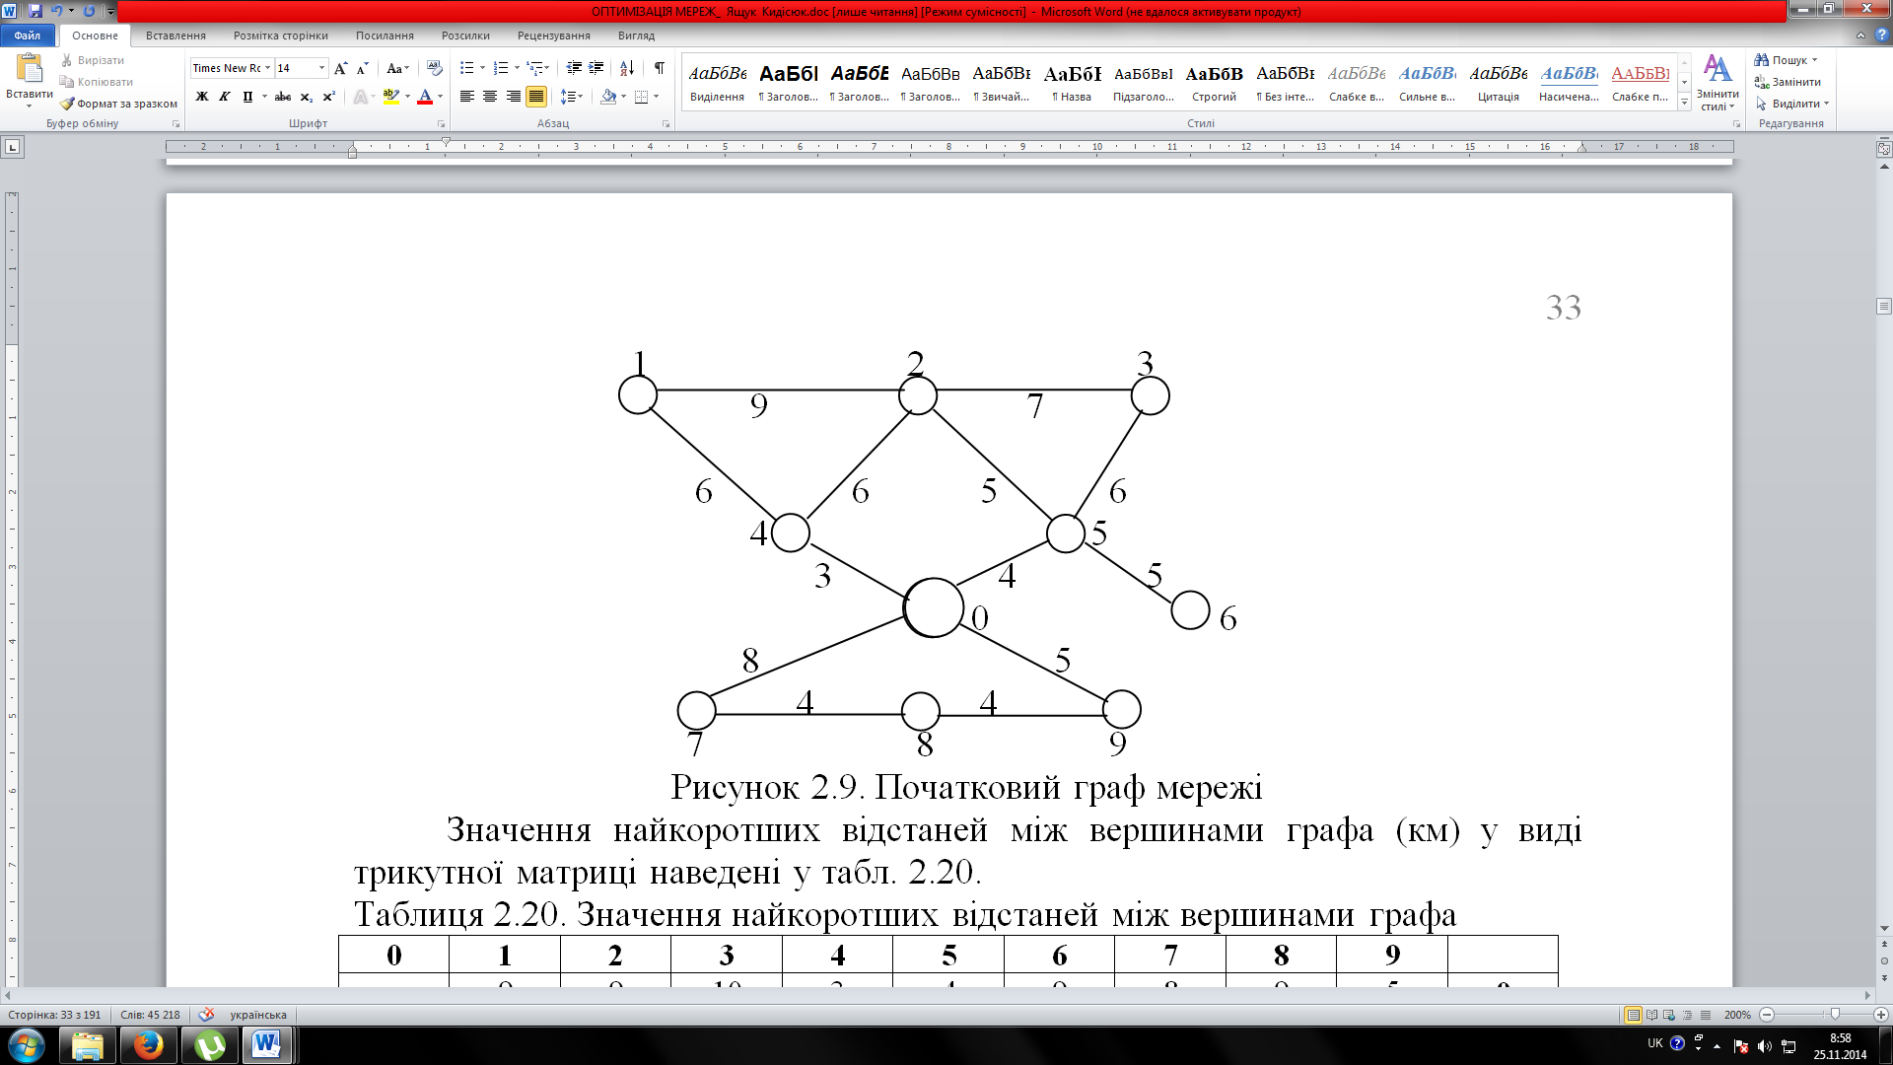1893x1065 pixels.
Task: Expand the styles gallery
Action: pos(1685,102)
